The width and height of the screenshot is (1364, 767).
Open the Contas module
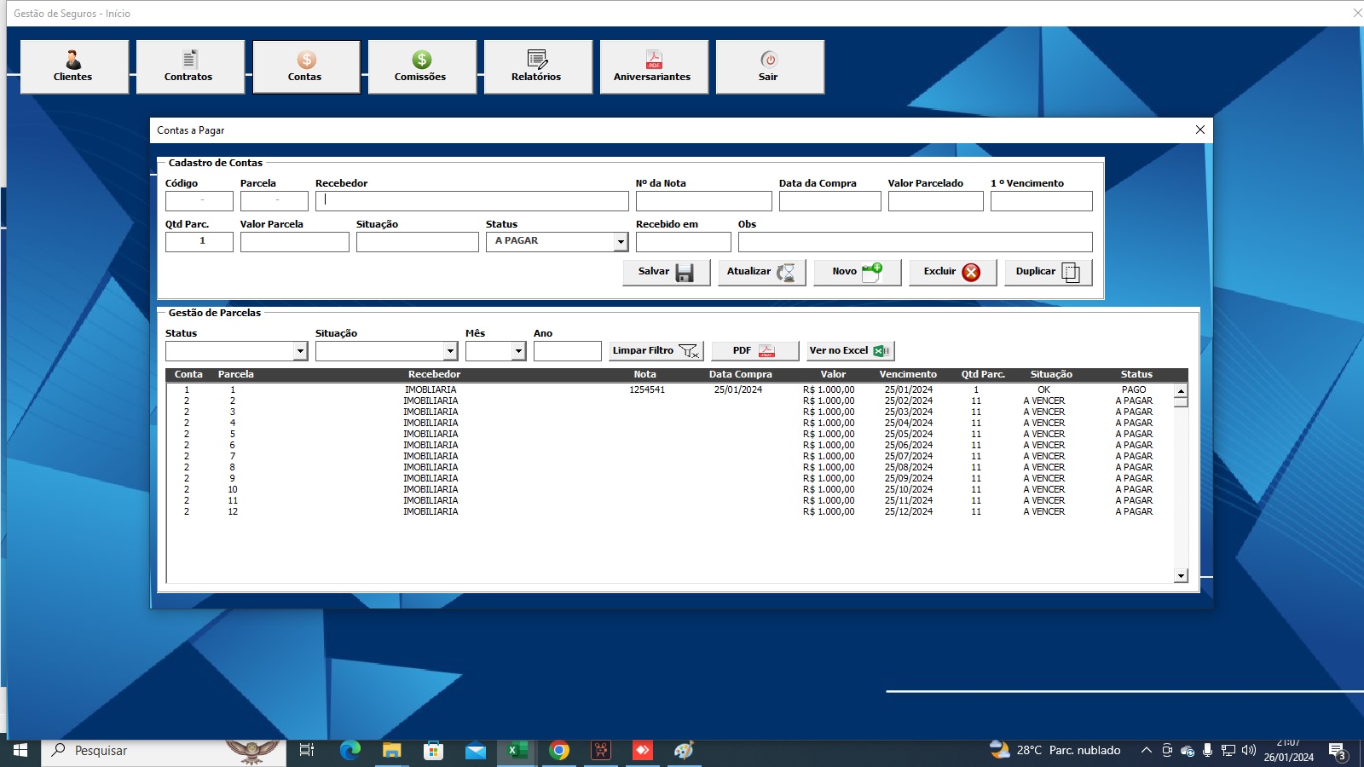point(306,66)
